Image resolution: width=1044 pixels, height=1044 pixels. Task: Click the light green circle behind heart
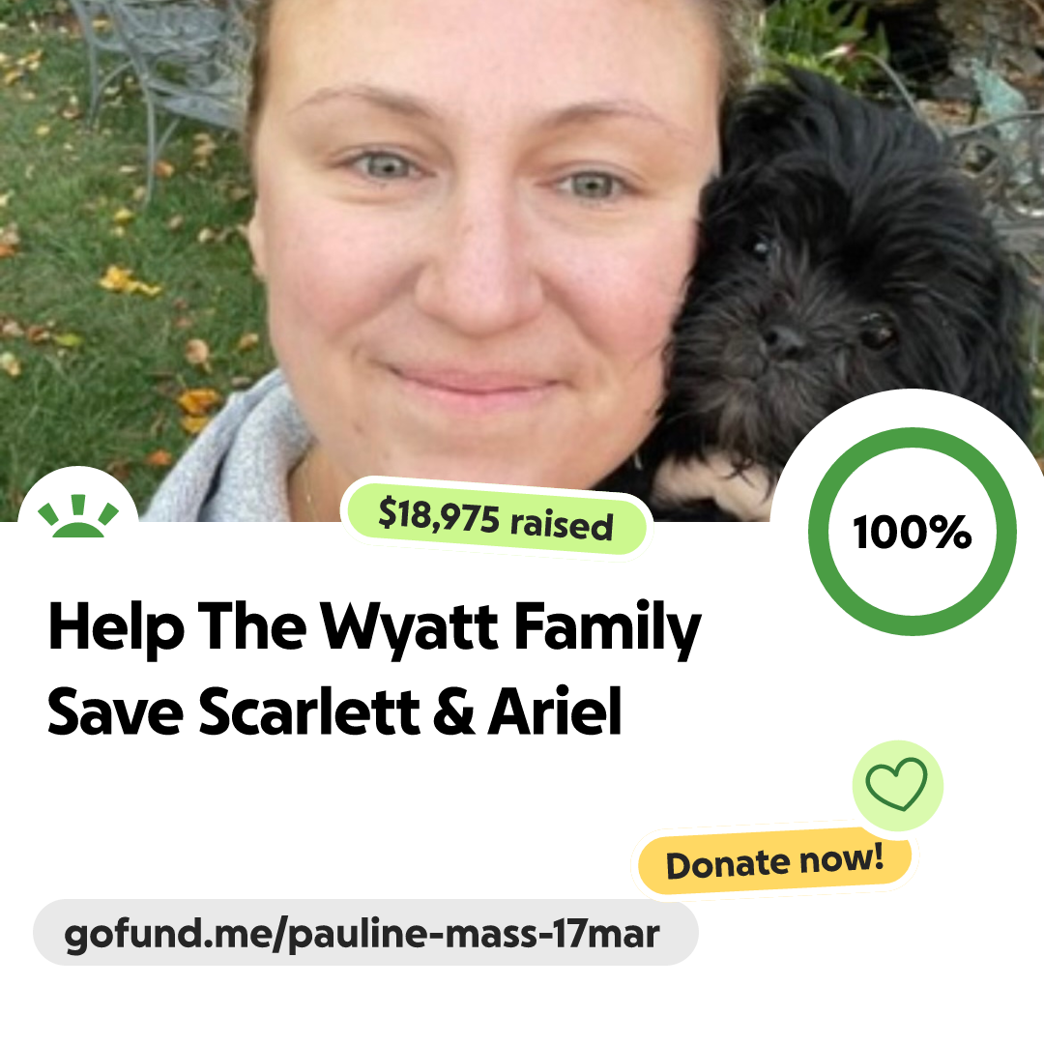tap(897, 786)
